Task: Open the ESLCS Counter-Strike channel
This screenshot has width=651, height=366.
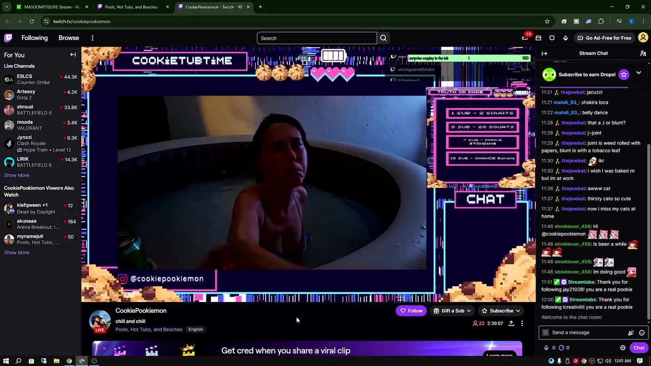Action: [41, 79]
